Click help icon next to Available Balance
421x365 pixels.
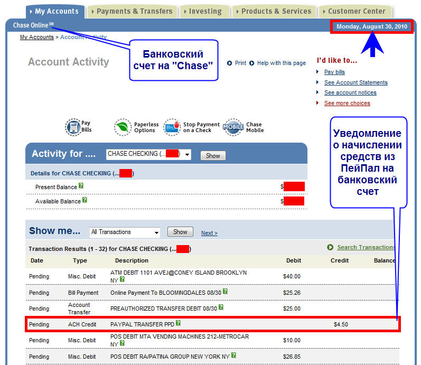click(x=85, y=200)
